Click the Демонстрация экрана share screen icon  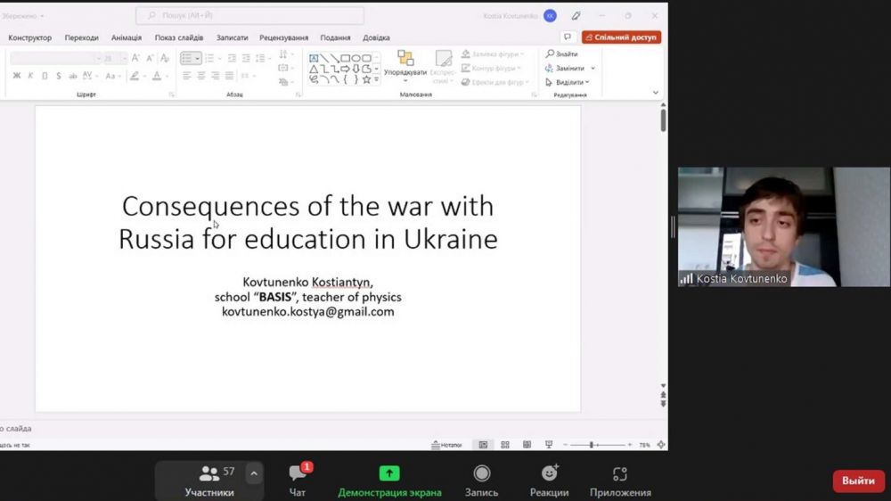pos(389,473)
